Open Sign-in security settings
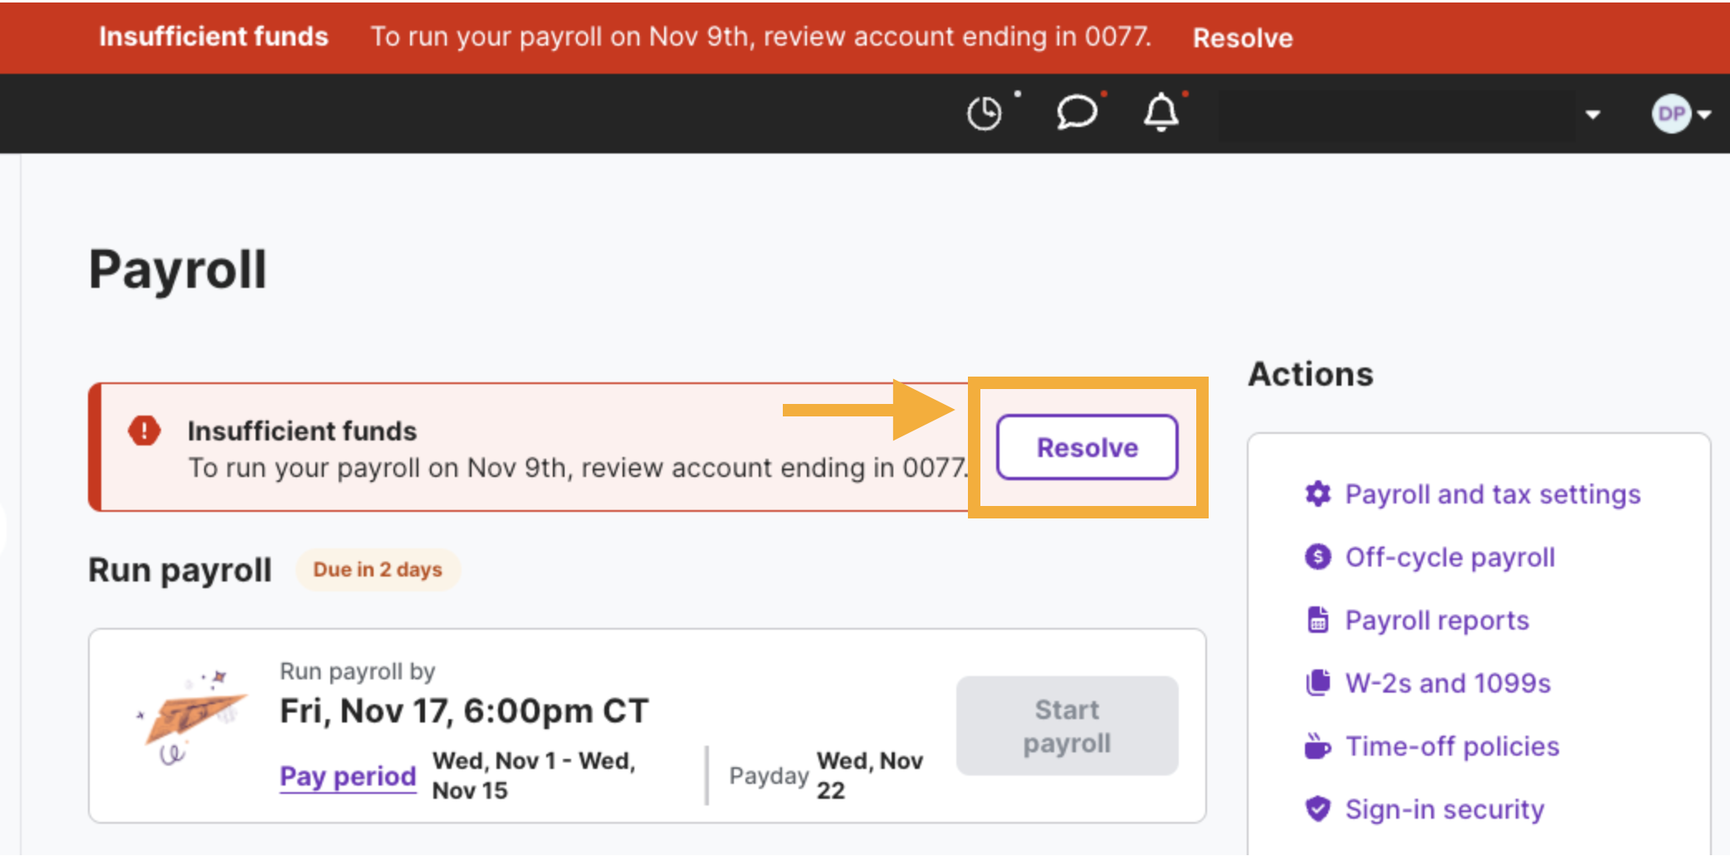 tap(1444, 810)
